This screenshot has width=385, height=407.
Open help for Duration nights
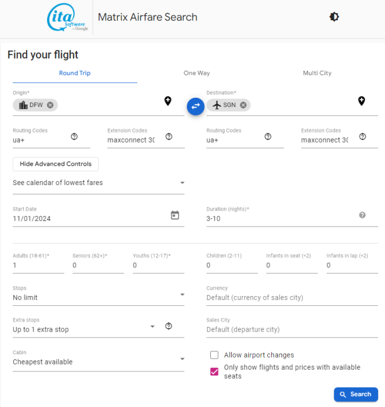(x=362, y=215)
